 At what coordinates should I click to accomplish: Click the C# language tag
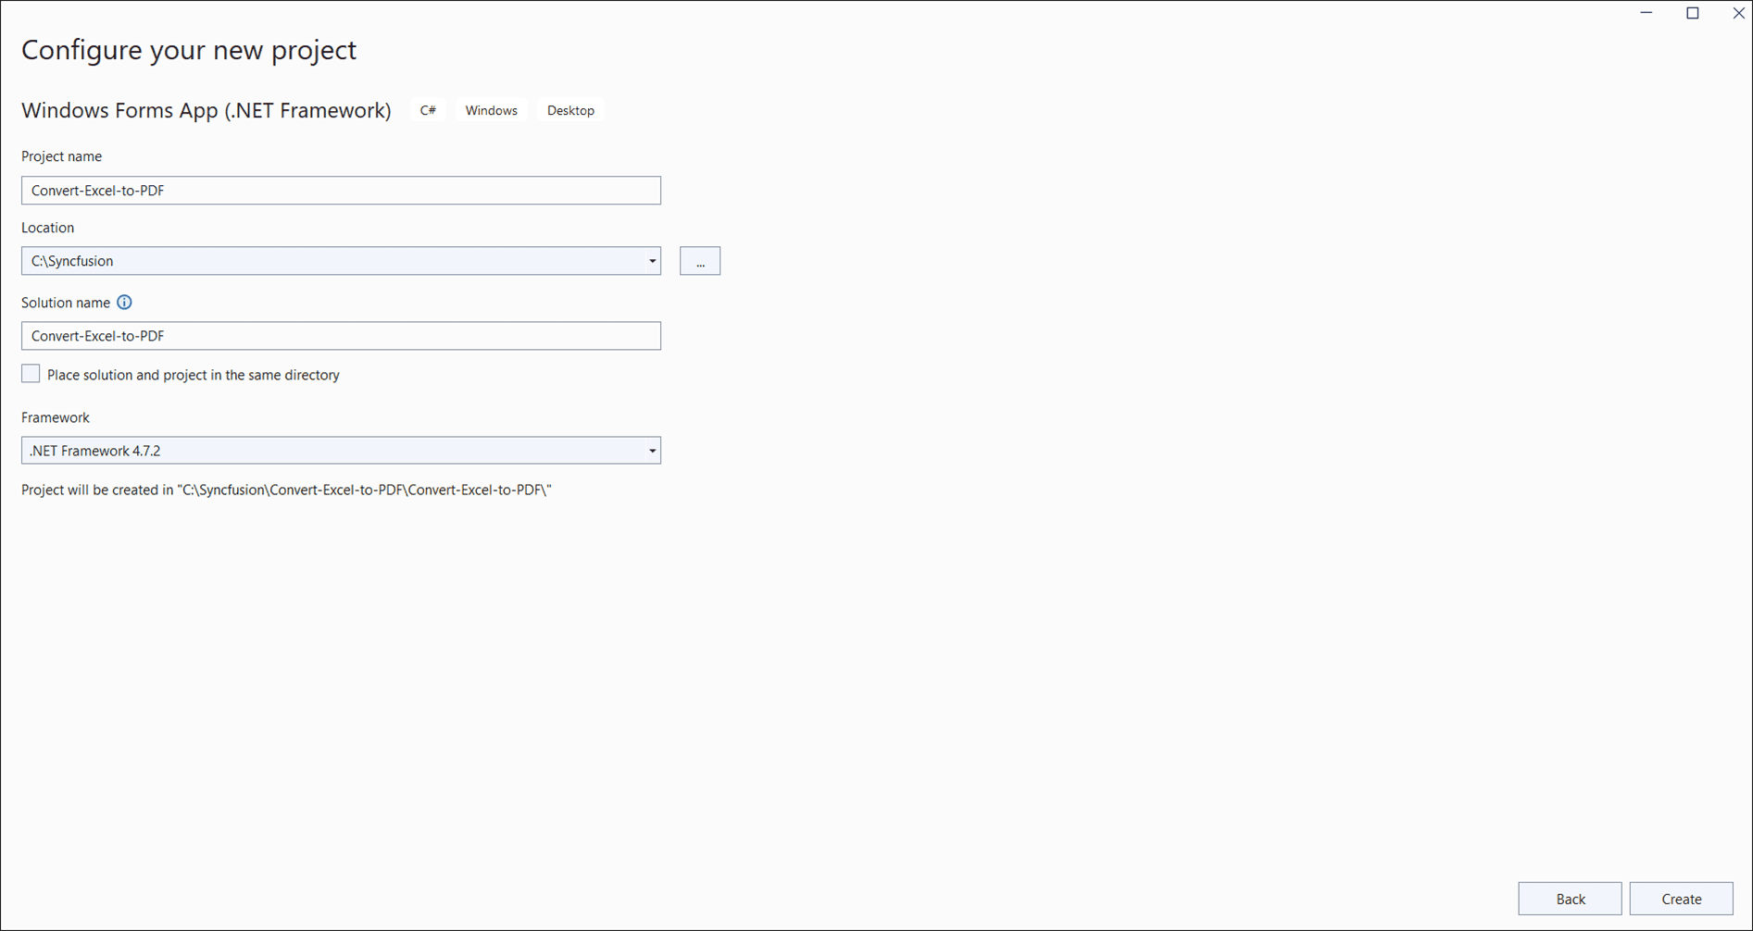428,110
